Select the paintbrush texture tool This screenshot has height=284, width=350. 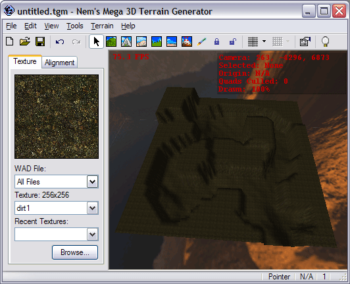point(202,42)
